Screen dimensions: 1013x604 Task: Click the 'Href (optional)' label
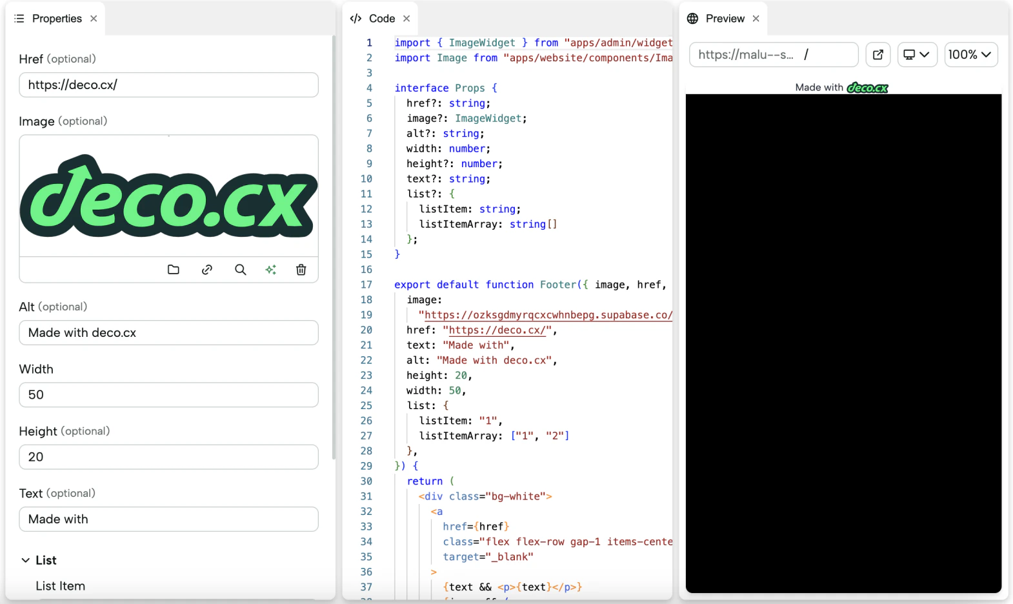pos(57,59)
